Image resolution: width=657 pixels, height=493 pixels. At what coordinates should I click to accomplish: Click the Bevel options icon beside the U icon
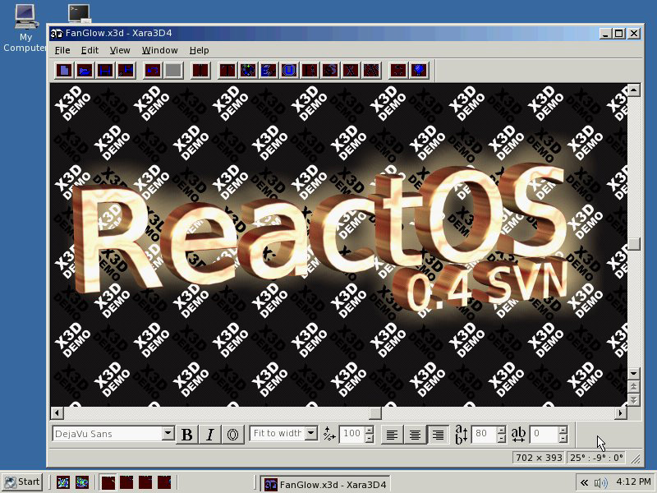click(310, 70)
